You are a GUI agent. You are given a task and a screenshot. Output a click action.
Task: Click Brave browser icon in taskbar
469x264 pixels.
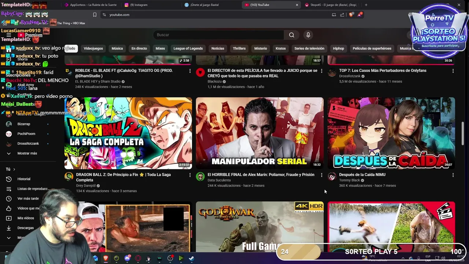[106, 258]
